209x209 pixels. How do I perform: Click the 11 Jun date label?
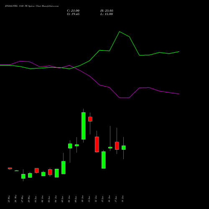click(x=89, y=199)
